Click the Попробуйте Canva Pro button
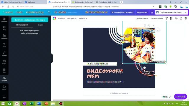 (123, 12)
